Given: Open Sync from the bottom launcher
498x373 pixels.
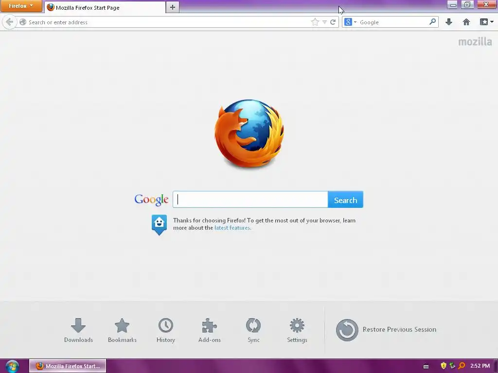Looking at the screenshot, I should tap(253, 330).
